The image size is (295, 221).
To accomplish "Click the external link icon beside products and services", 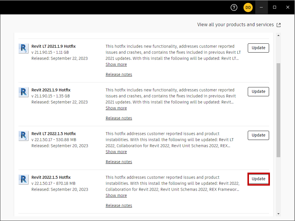I will tap(279, 25).
